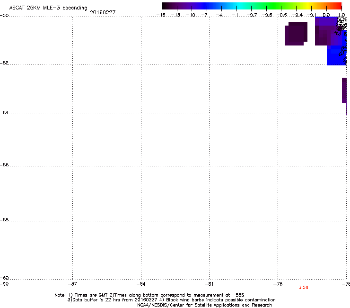
Task: Click the colorbar label -0.4
Action: [297, 15]
